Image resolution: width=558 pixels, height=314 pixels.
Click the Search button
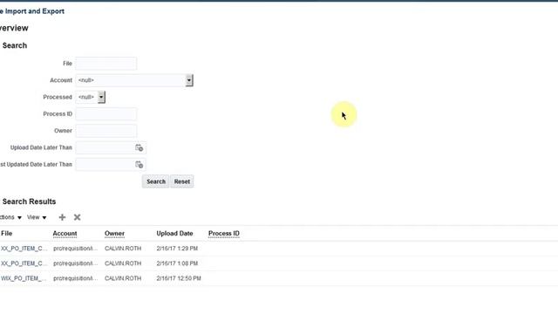coord(156,181)
